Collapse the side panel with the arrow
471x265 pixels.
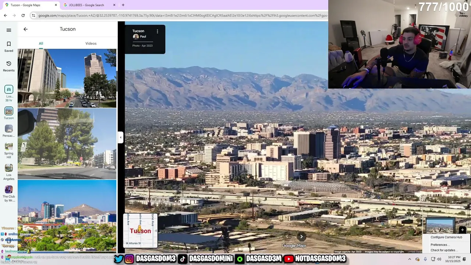coord(120,137)
